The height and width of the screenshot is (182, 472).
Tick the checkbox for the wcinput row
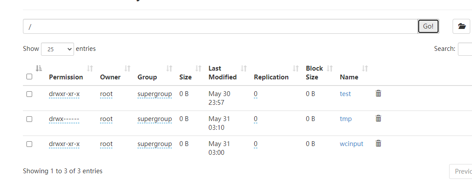tap(29, 144)
